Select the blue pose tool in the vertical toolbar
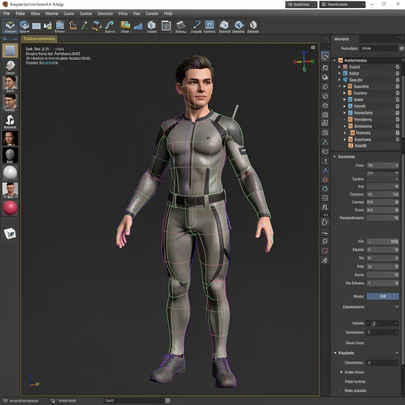Image resolution: width=405 pixels, height=405 pixels. (325, 170)
